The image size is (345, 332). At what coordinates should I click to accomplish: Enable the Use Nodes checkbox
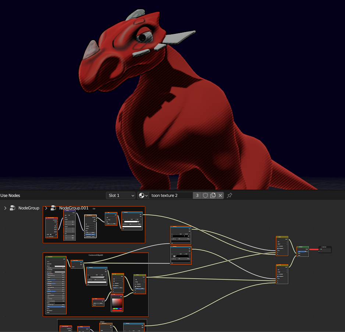coord(10,195)
